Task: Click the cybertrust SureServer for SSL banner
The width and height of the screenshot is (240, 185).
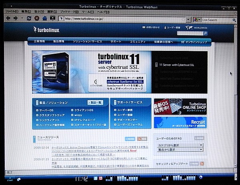Action: click(125, 82)
